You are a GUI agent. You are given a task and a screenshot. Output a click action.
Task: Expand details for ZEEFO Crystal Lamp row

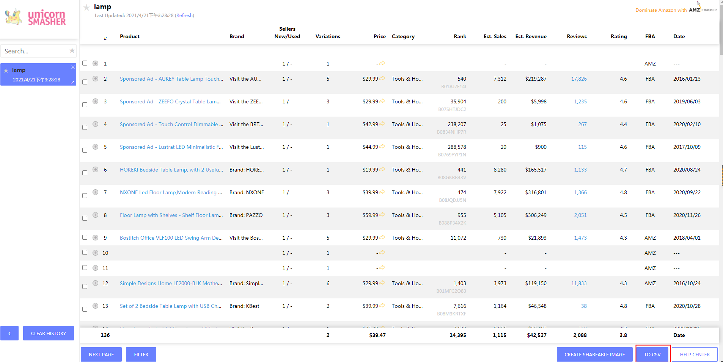point(96,101)
